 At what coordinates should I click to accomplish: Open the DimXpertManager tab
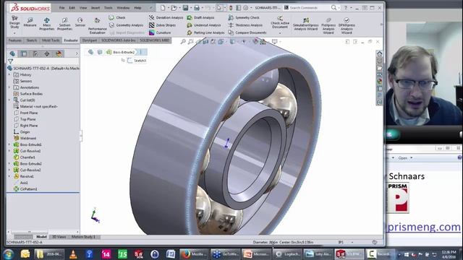coord(47,53)
